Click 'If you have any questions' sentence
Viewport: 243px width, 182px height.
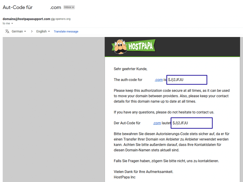pyautogui.click(x=164, y=112)
